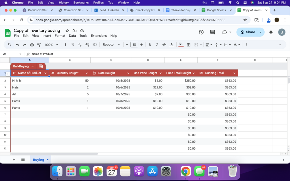Viewport: 290px width, 181px height.
Task: Open text rotation dropdown
Action: click(x=237, y=45)
